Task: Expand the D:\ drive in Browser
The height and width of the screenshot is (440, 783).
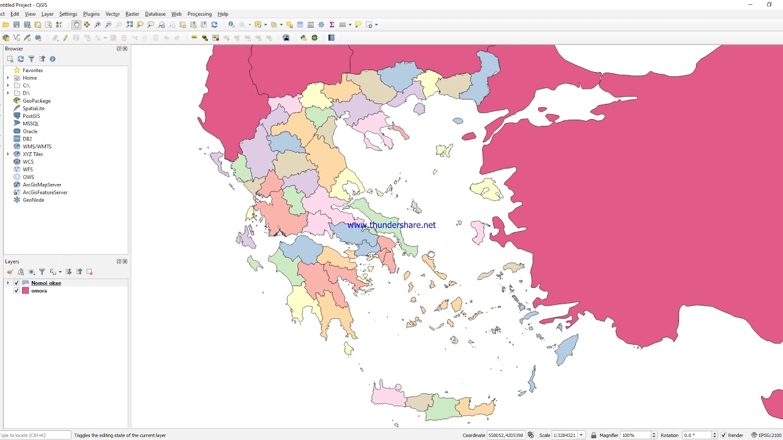Action: click(8, 93)
